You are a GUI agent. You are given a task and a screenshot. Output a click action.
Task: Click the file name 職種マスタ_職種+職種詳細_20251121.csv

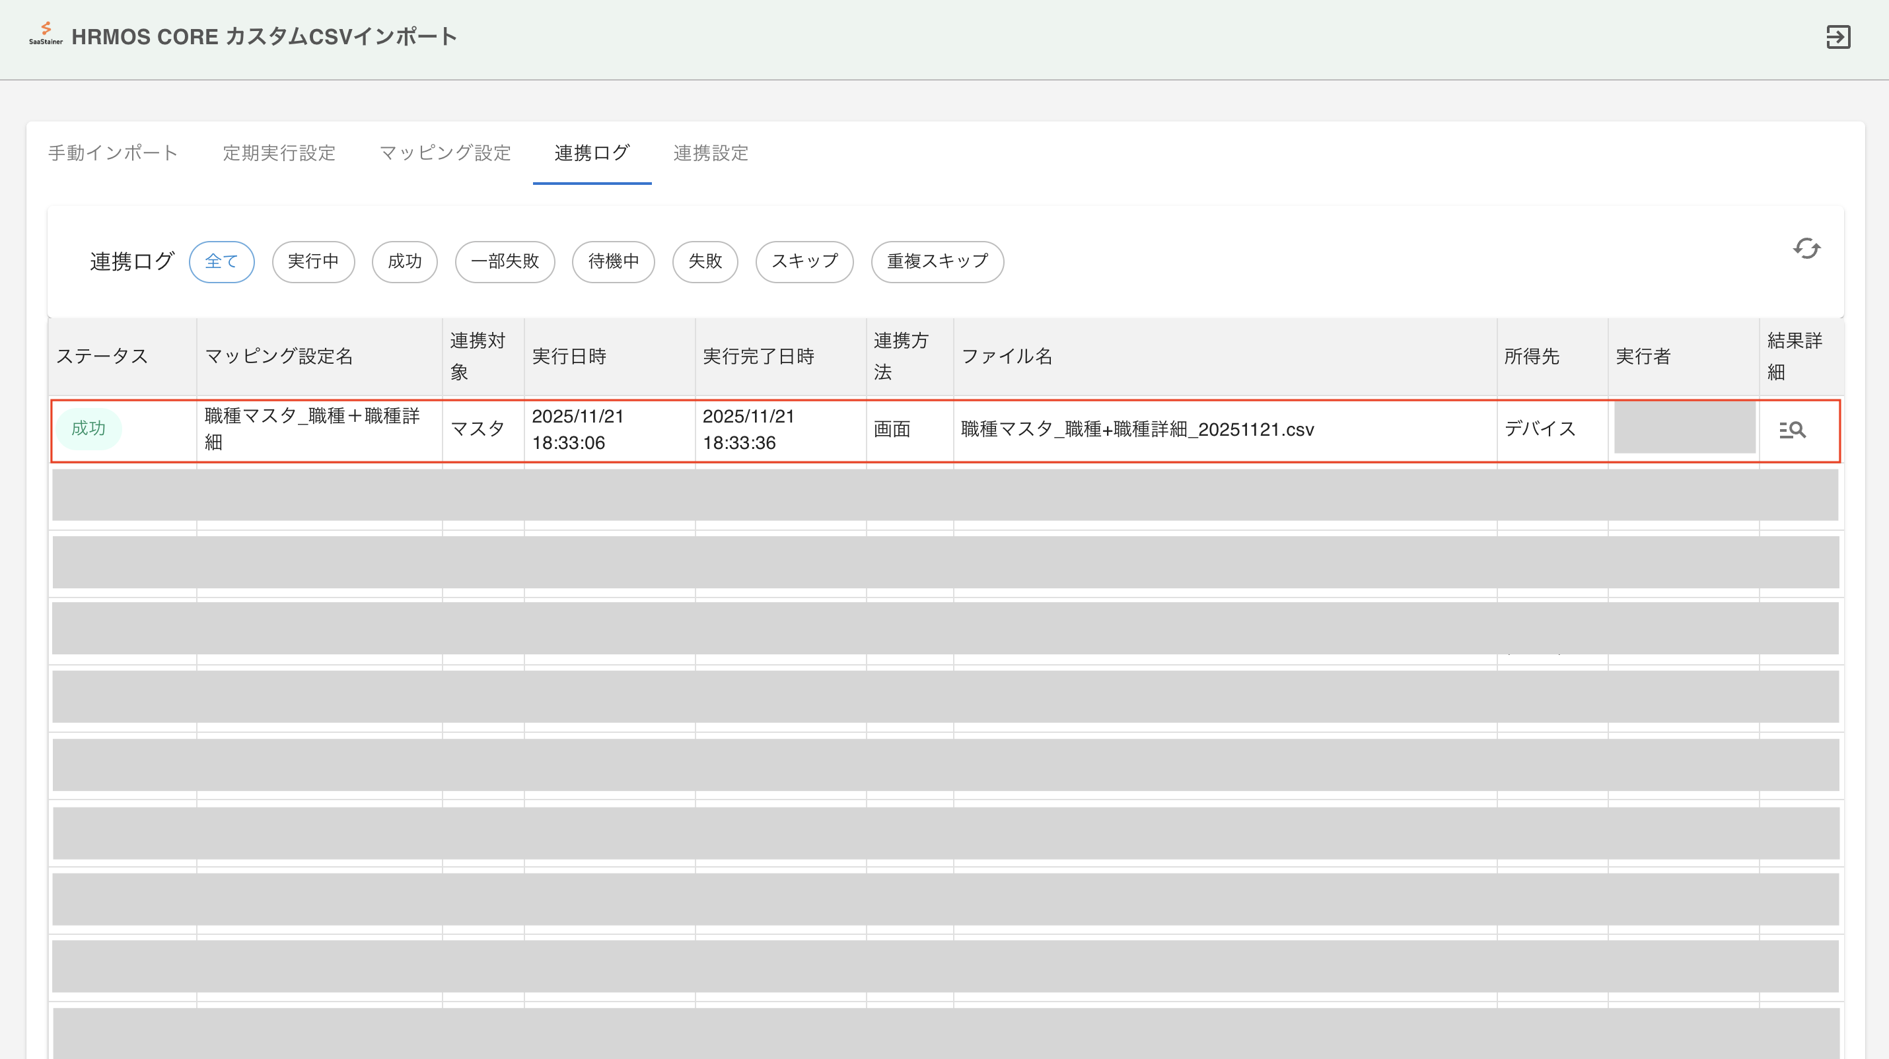(x=1137, y=429)
